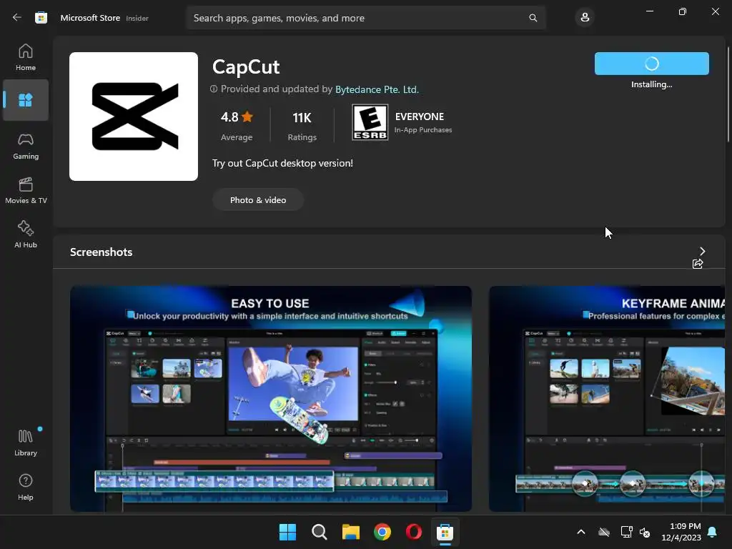This screenshot has height=549, width=732.
Task: Open Movies & TV in sidebar
Action: (26, 190)
